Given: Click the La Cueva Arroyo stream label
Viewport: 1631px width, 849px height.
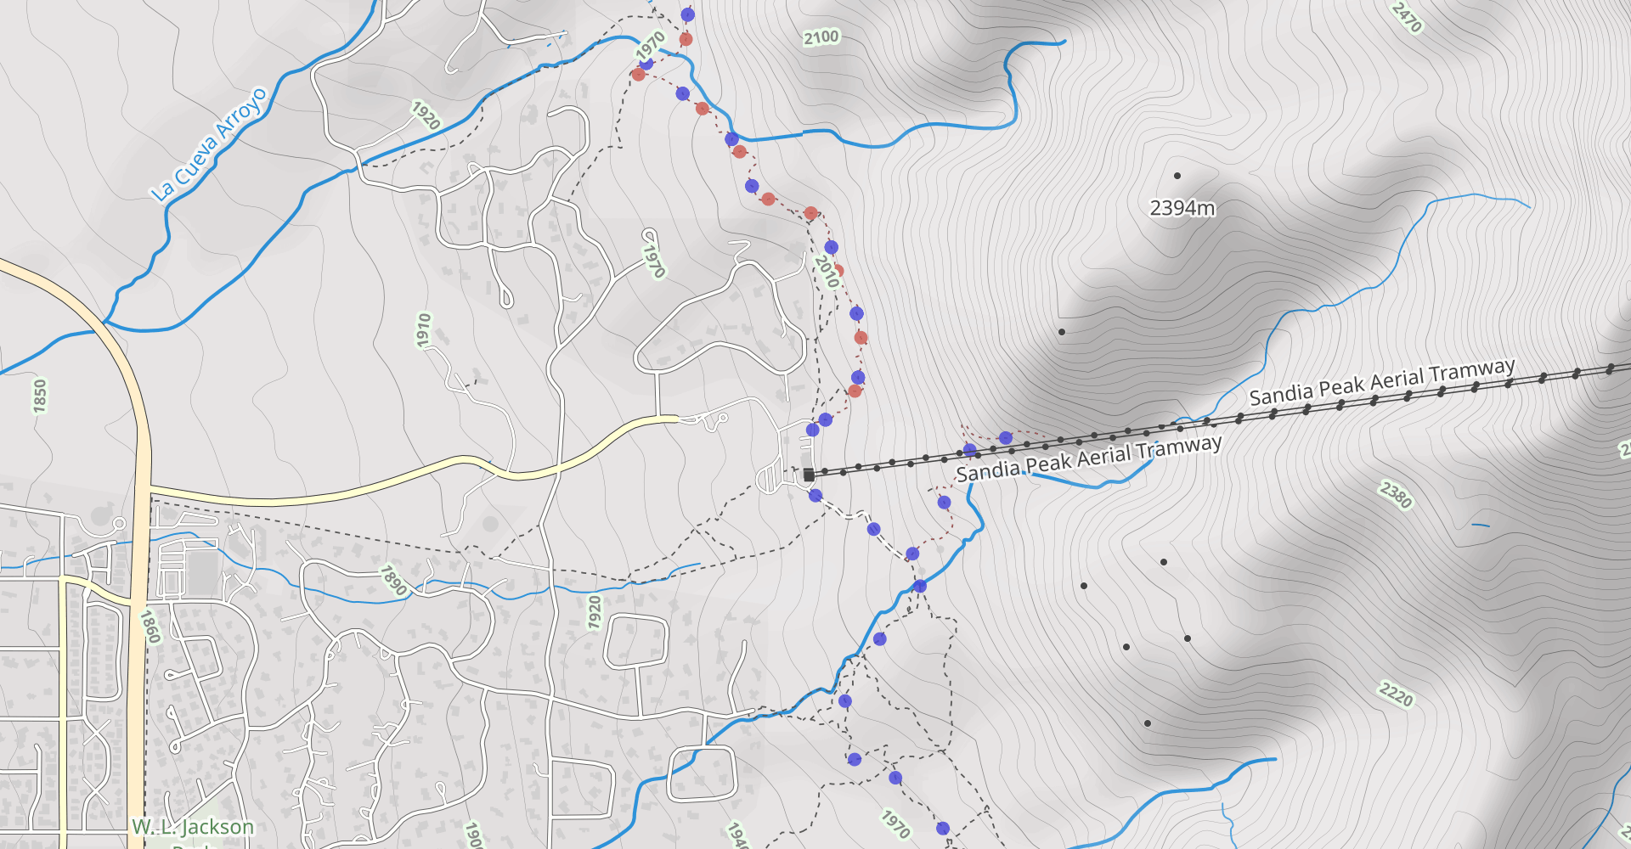Looking at the screenshot, I should pyautogui.click(x=209, y=145).
